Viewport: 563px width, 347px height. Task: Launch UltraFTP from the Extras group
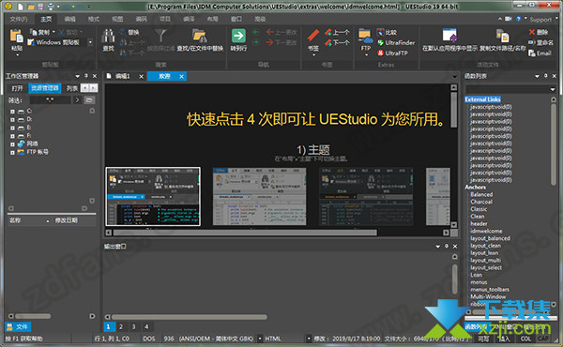pyautogui.click(x=392, y=53)
